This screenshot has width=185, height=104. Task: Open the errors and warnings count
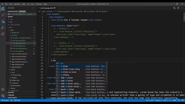[17, 100]
